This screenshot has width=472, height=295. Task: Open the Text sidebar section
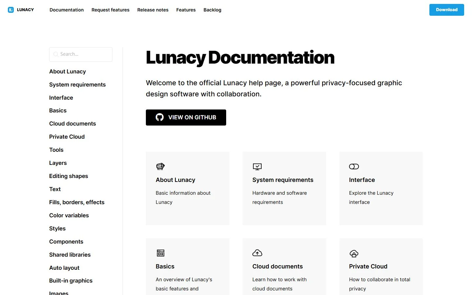coord(55,189)
